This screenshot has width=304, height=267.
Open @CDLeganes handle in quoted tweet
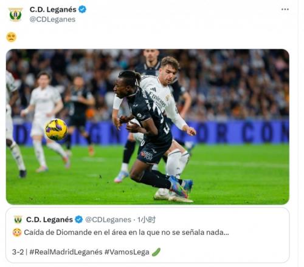click(x=108, y=220)
